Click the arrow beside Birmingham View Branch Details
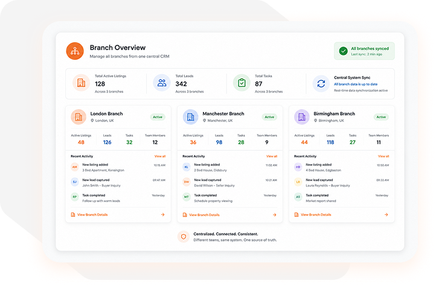Image resolution: width=436 pixels, height=286 pixels. point(386,215)
